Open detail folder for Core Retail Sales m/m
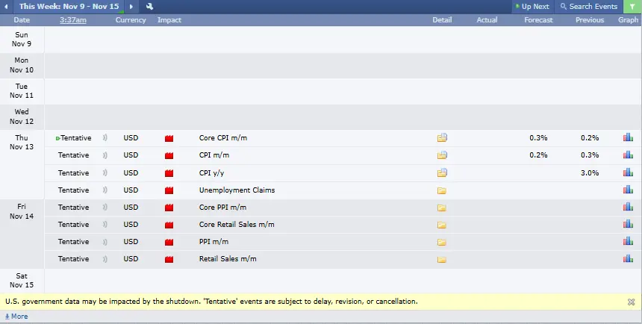Screen dimensions: 642x324 coord(442,225)
